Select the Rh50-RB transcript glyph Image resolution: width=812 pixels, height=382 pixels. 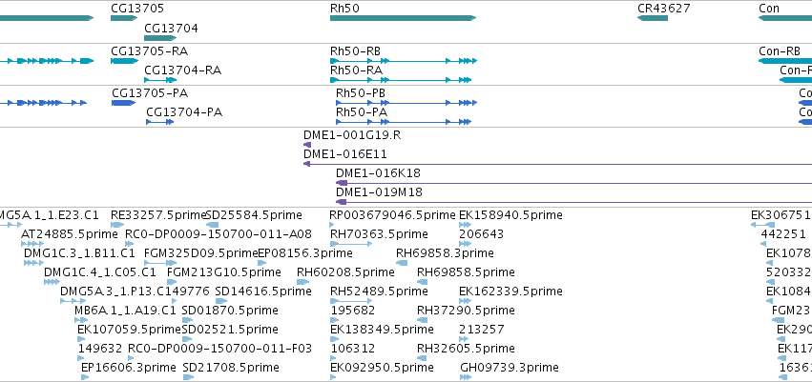pyautogui.click(x=404, y=61)
